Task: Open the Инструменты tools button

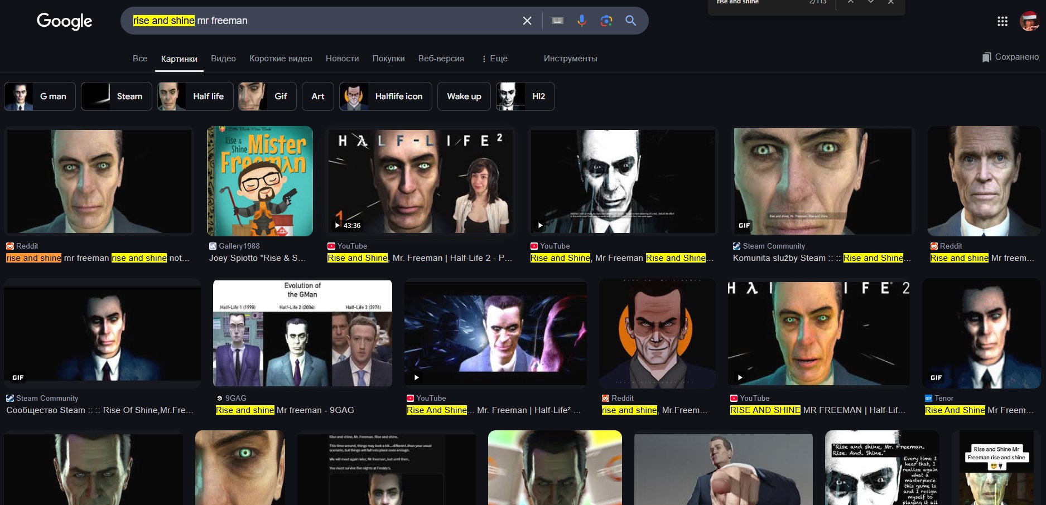Action: click(570, 59)
